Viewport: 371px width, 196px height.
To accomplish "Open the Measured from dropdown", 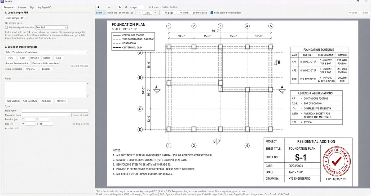I will click(x=47, y=115).
